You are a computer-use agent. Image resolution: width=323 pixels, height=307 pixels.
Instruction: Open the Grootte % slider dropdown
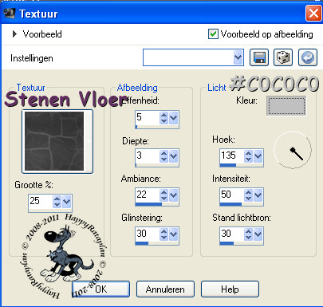pos(66,201)
